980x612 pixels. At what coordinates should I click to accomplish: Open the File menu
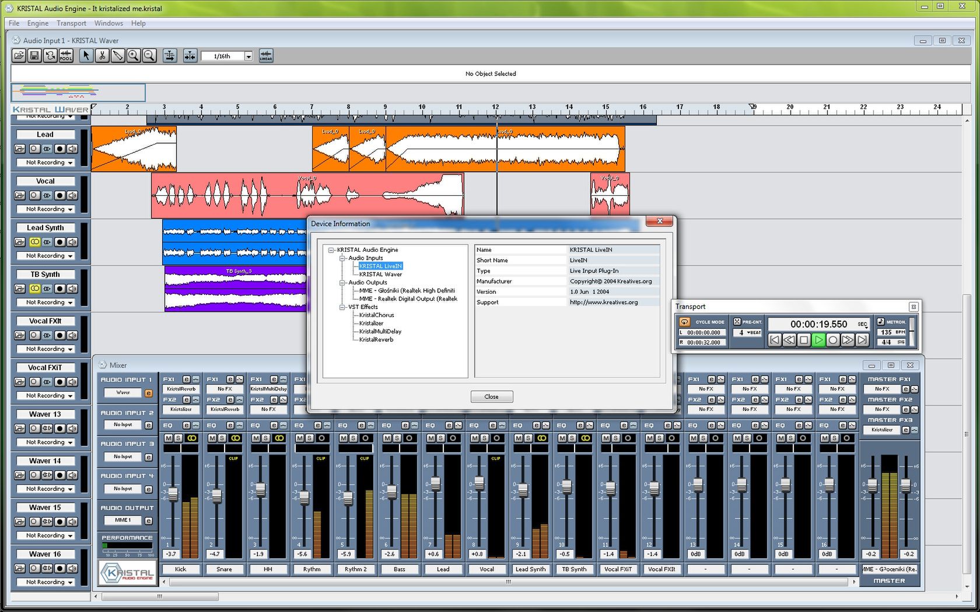click(x=14, y=23)
